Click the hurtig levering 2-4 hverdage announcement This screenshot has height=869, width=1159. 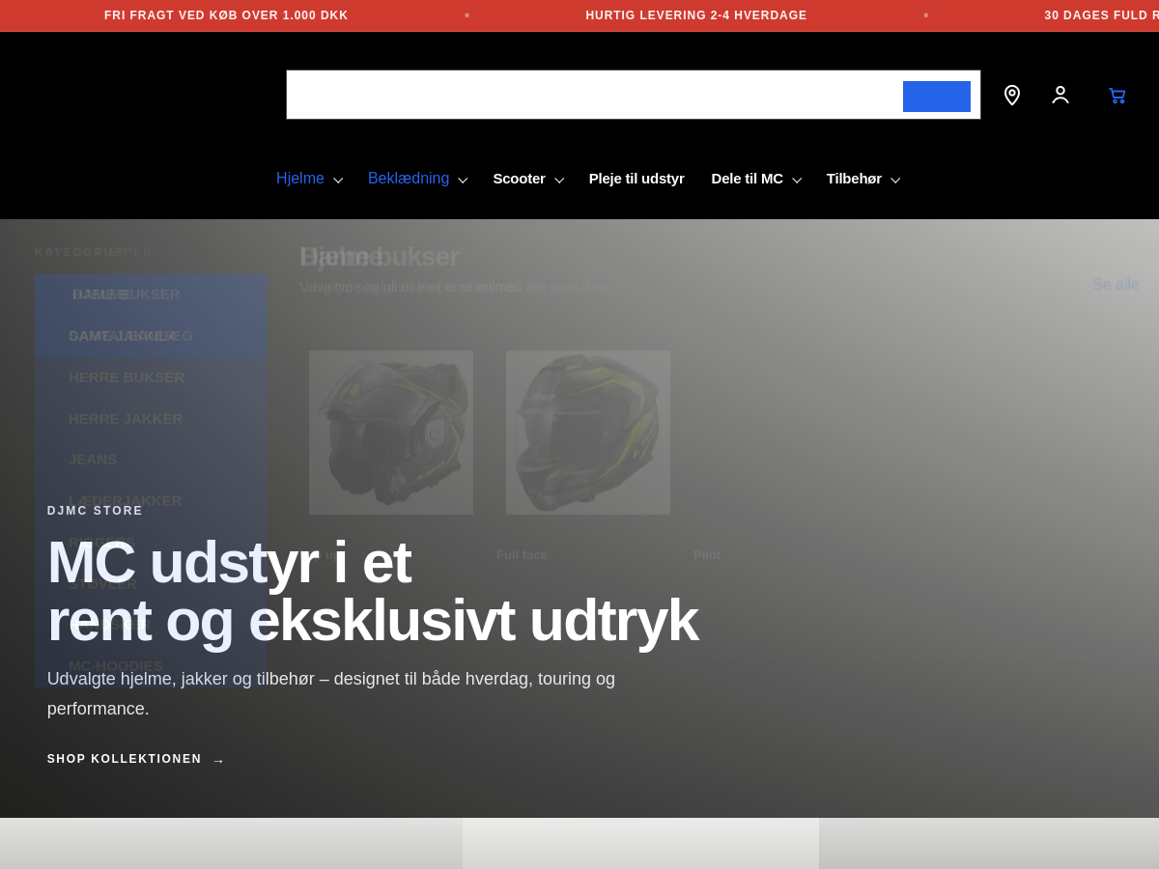696,15
